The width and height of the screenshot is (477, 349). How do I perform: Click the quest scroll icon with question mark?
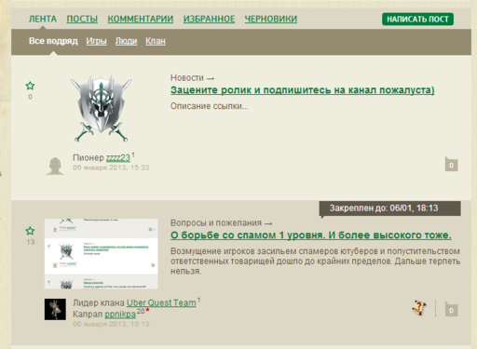pos(419,308)
